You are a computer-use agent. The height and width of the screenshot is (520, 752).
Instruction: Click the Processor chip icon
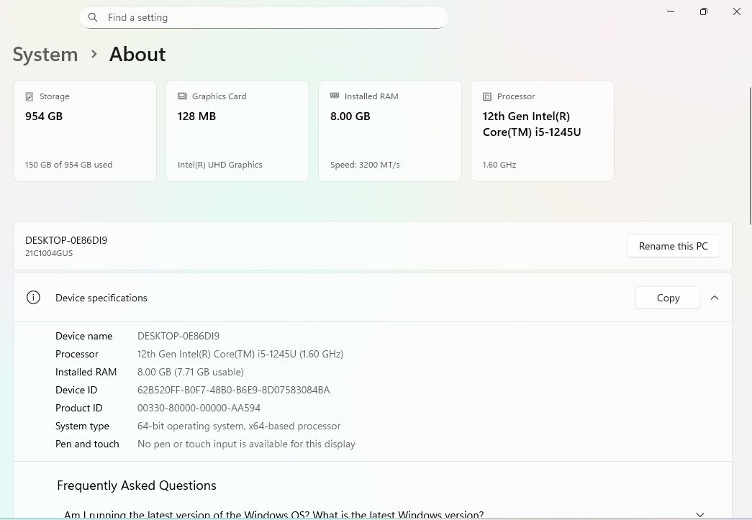(x=487, y=96)
